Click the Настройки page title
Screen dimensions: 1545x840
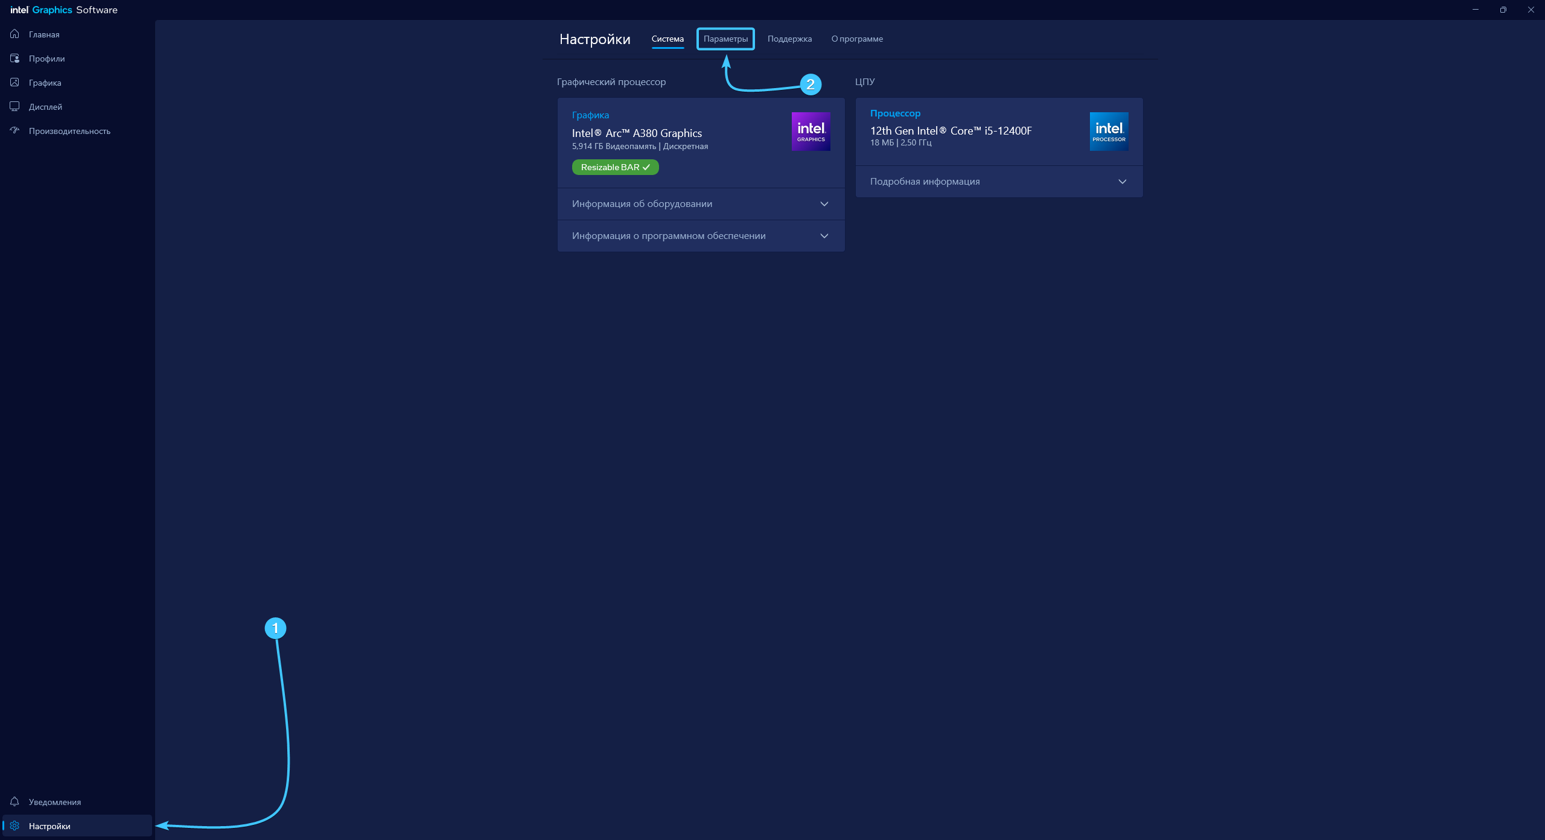tap(594, 39)
